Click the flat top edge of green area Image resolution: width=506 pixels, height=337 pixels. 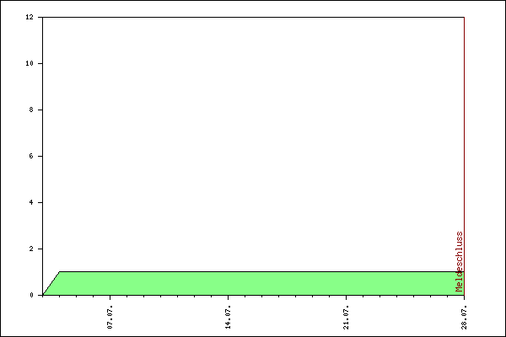pos(253,272)
